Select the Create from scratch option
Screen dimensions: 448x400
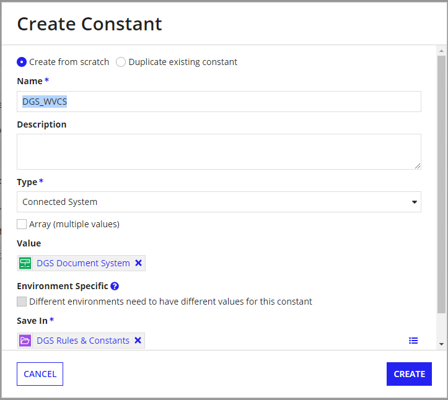point(22,62)
